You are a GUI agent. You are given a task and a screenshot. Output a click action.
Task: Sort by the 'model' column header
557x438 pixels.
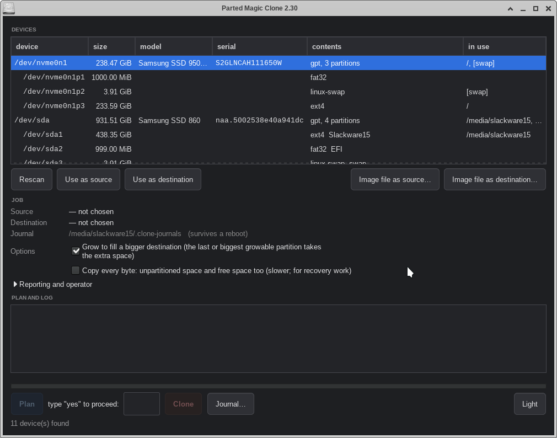click(x=174, y=46)
